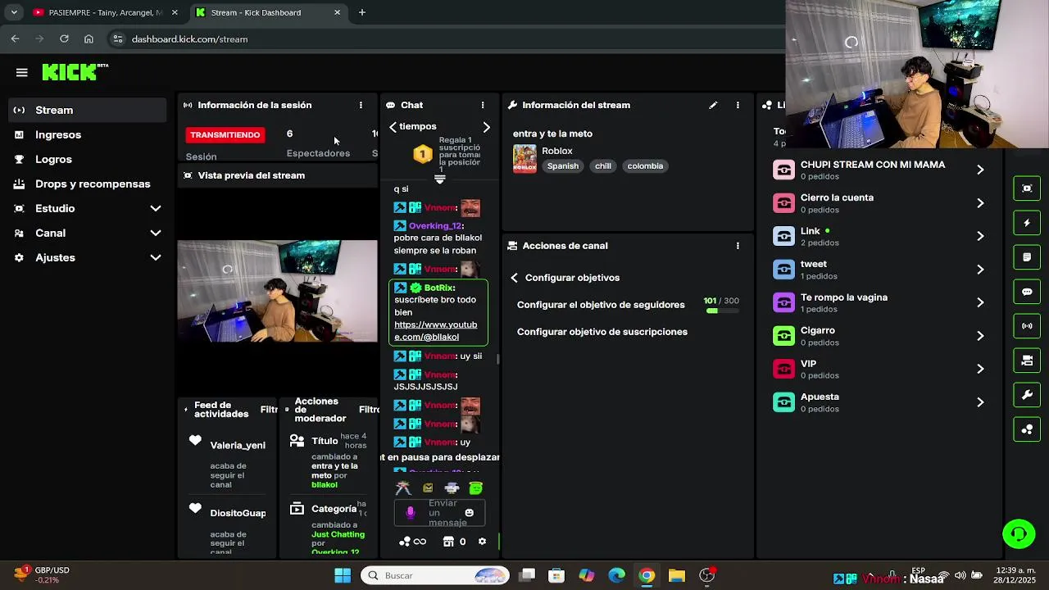This screenshot has width=1049, height=590.
Task: Expand the Canal sidebar section
Action: (87, 233)
